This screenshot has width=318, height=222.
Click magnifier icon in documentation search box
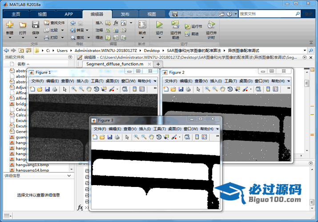298,14
